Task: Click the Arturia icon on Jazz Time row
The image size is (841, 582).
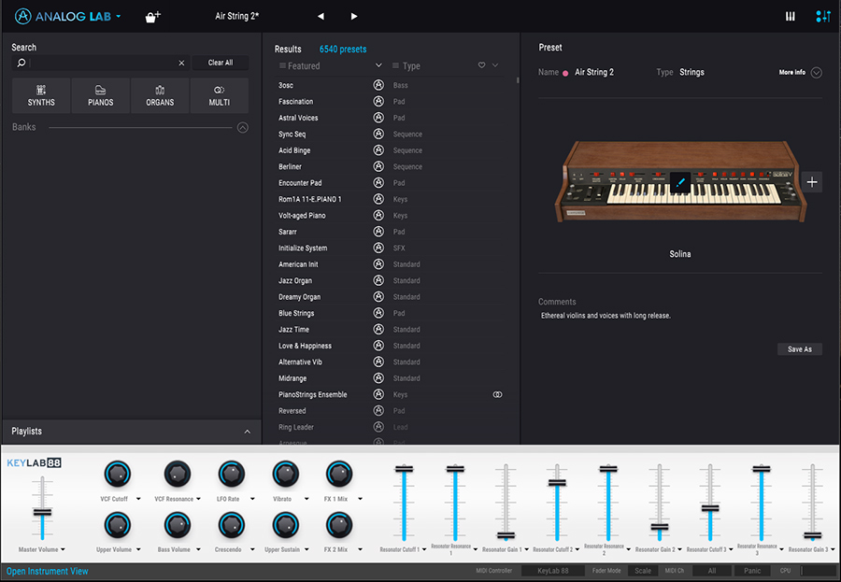Action: (378, 329)
